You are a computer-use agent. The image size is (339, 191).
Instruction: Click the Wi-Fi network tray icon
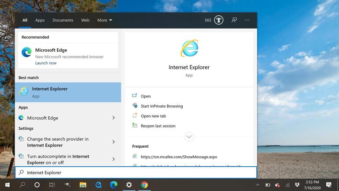[287, 185]
